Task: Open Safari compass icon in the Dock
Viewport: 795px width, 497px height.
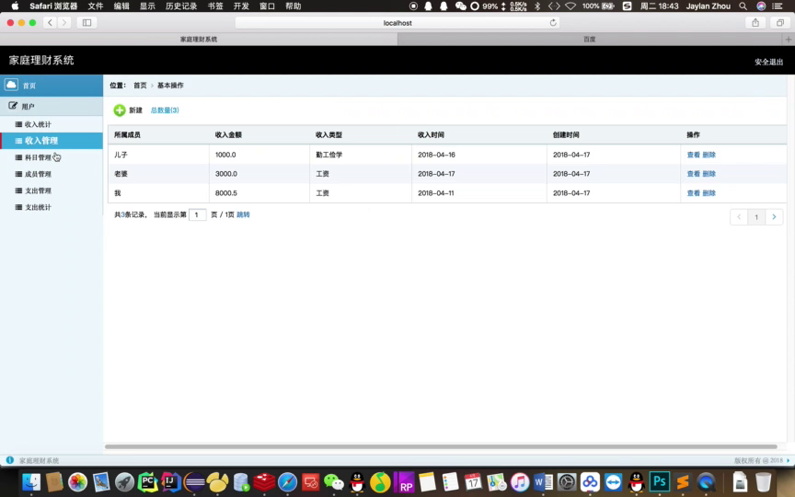Action: pos(287,481)
